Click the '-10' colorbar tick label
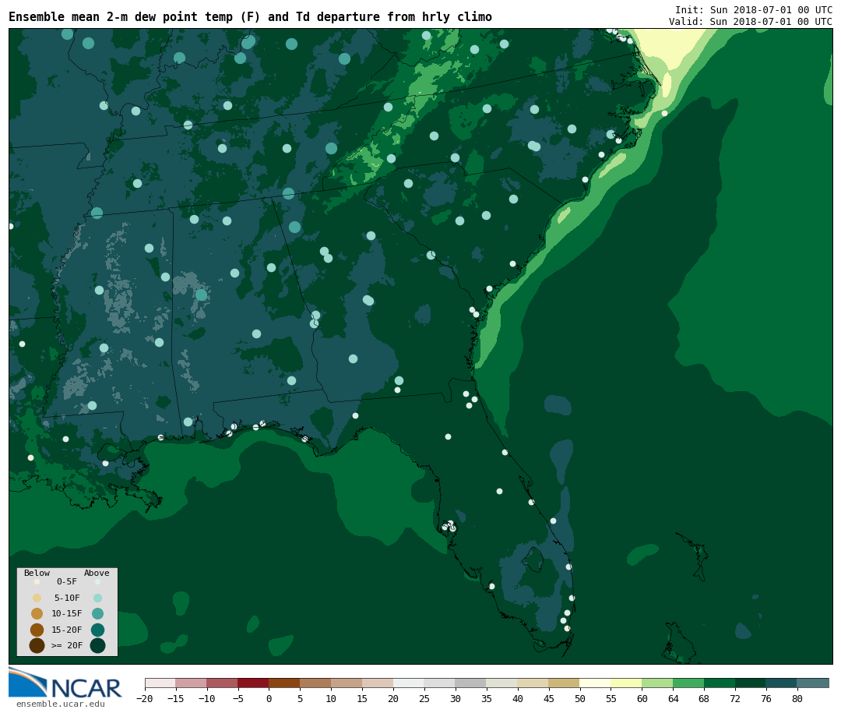The image size is (841, 713). tap(206, 698)
